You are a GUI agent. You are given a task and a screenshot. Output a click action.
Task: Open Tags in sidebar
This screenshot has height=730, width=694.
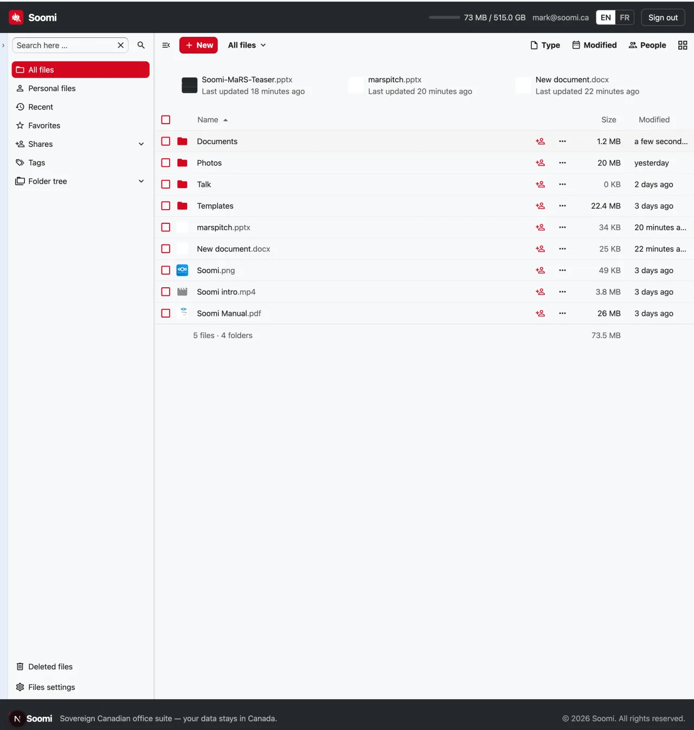[x=81, y=163]
